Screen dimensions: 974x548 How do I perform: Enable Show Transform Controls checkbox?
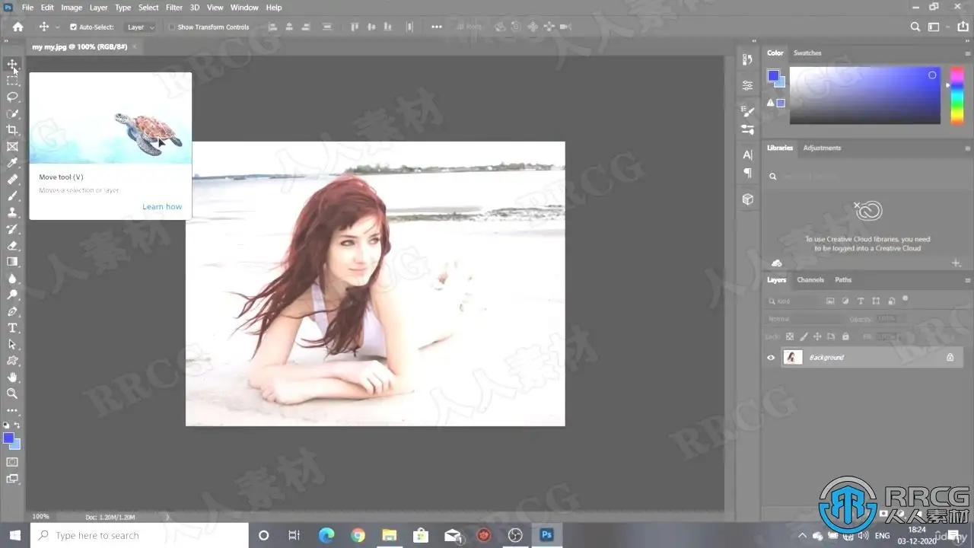171,27
